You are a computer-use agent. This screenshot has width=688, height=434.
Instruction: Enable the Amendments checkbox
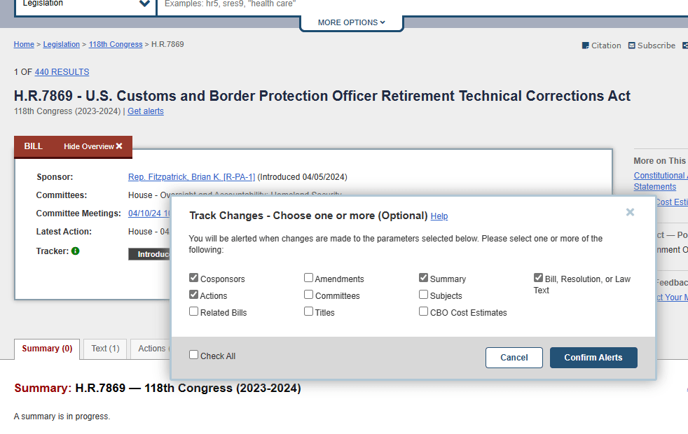point(309,278)
